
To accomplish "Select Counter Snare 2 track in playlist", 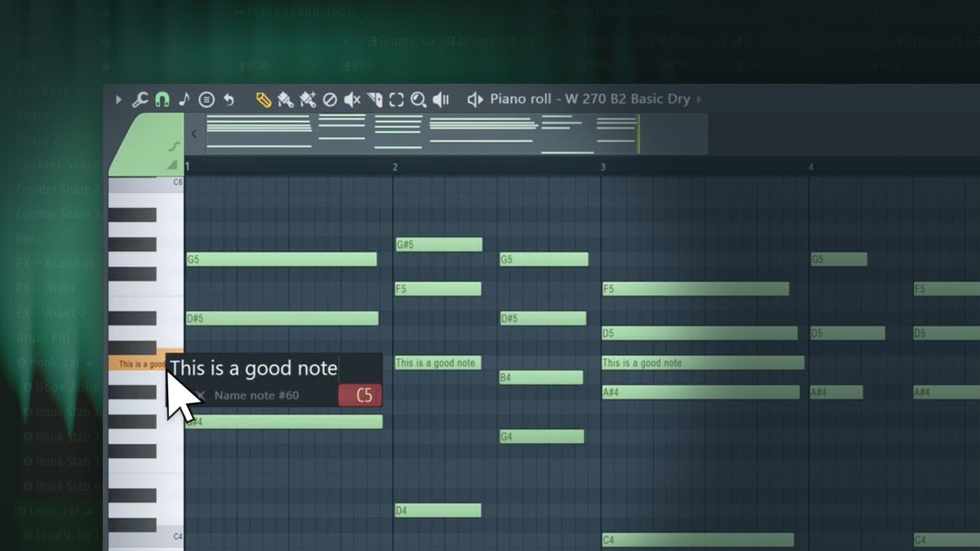I will click(58, 189).
